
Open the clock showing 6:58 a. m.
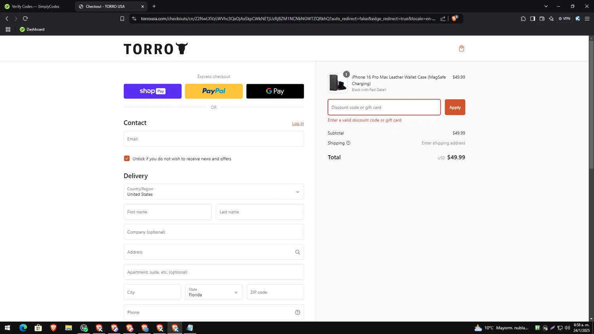(x=581, y=328)
